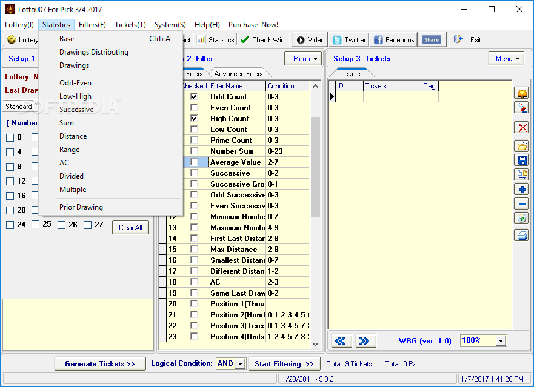Click the blue Share button
534x387 pixels.
[x=432, y=40]
